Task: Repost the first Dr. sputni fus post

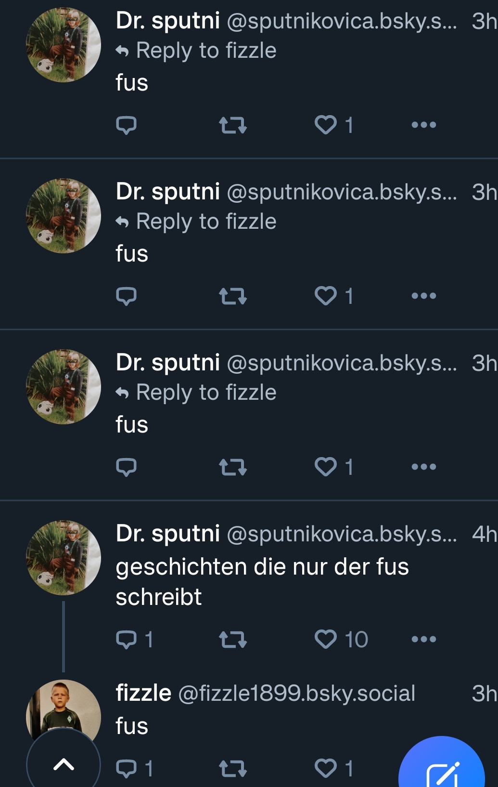Action: pos(232,125)
